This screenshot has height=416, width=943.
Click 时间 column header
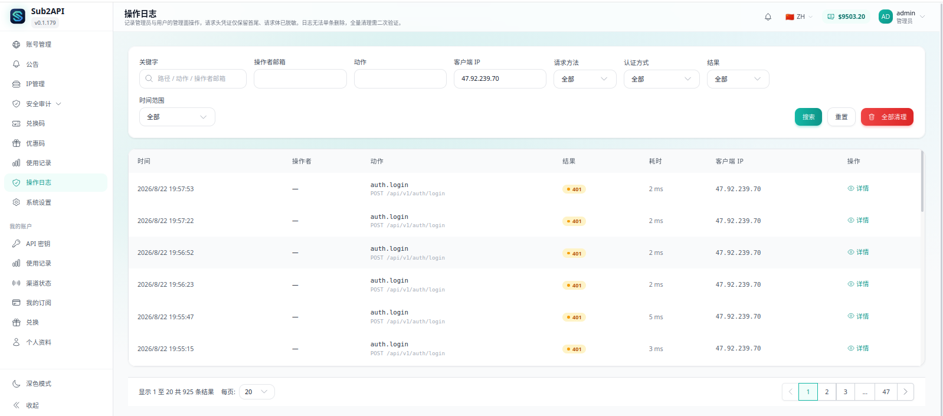144,161
